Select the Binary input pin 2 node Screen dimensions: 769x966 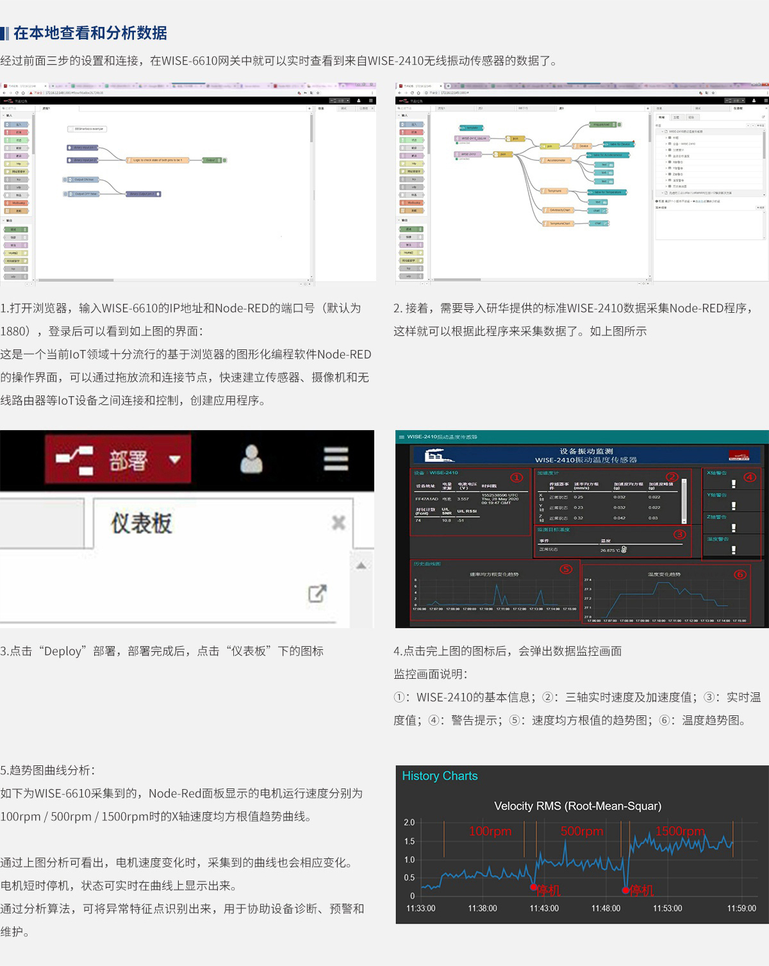pos(82,160)
